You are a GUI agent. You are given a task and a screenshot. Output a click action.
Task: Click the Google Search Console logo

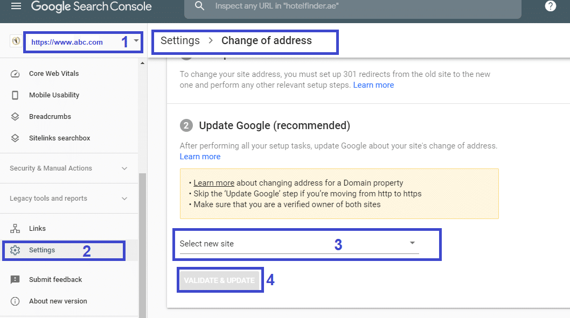(x=91, y=6)
